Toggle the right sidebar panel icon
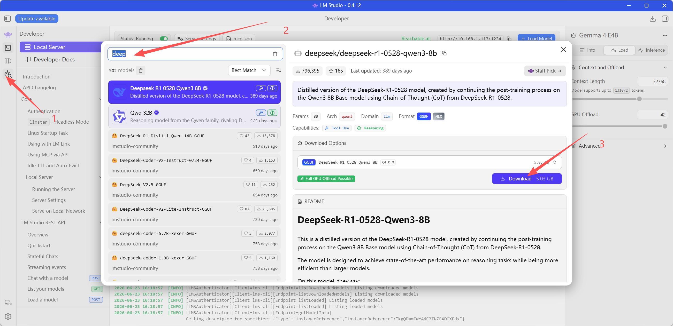The width and height of the screenshot is (673, 326). (665, 19)
